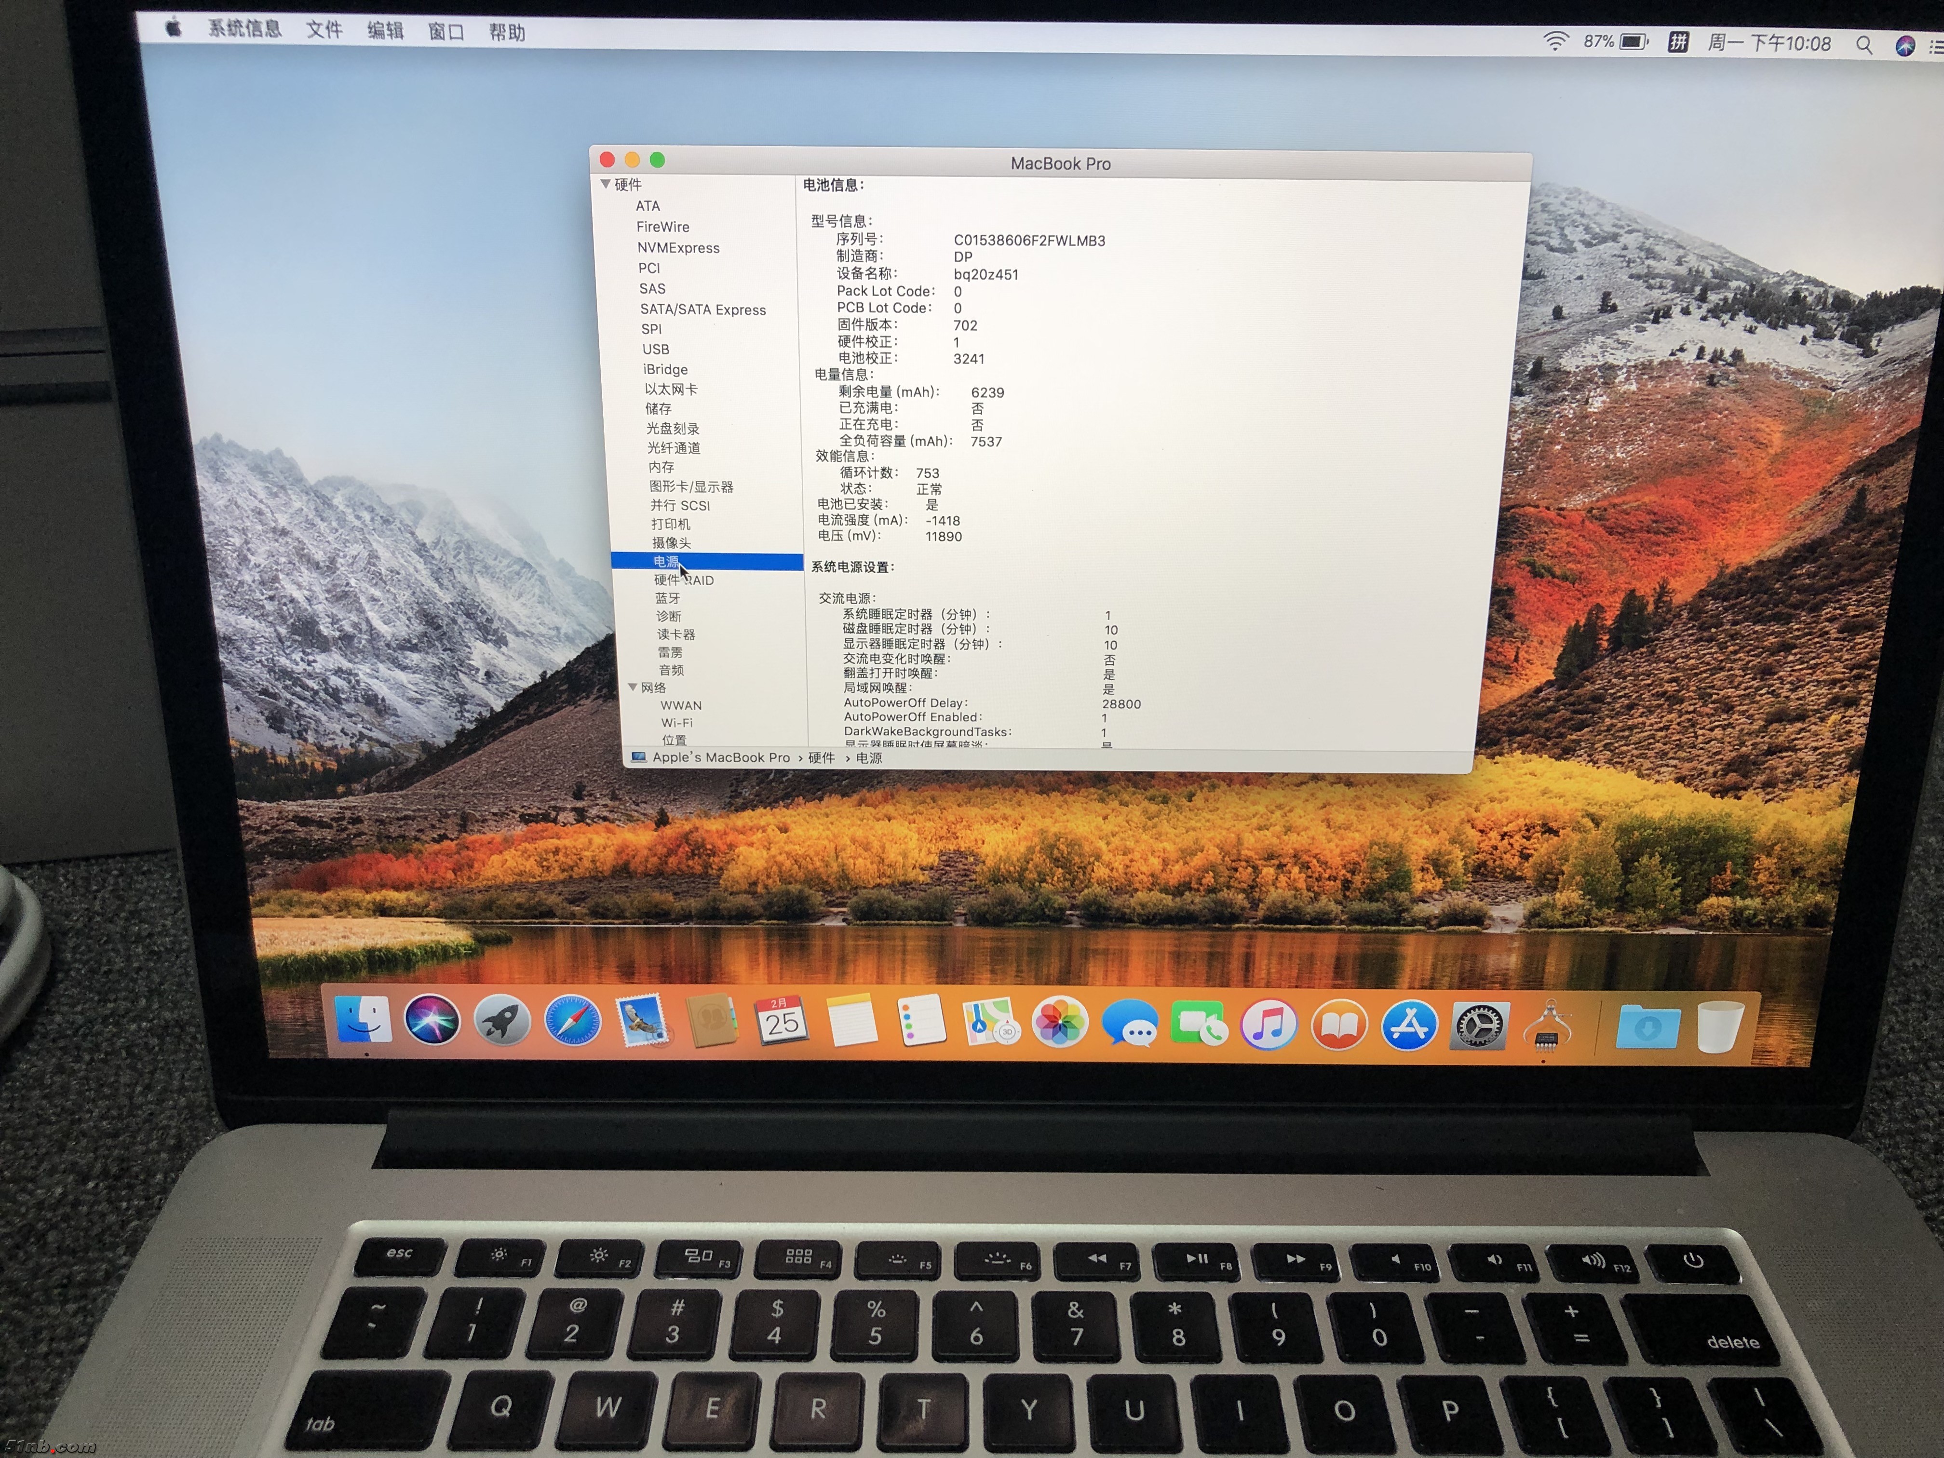Launch Safari from the dock
1944x1458 pixels.
click(x=572, y=1022)
